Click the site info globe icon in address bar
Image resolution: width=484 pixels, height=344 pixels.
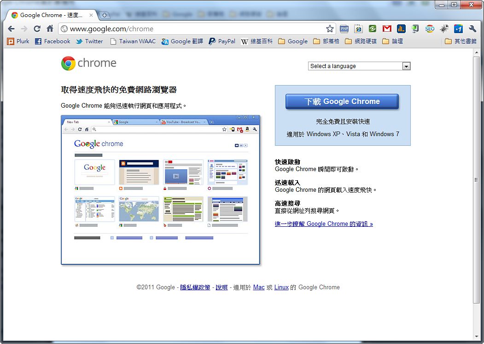pyautogui.click(x=64, y=29)
